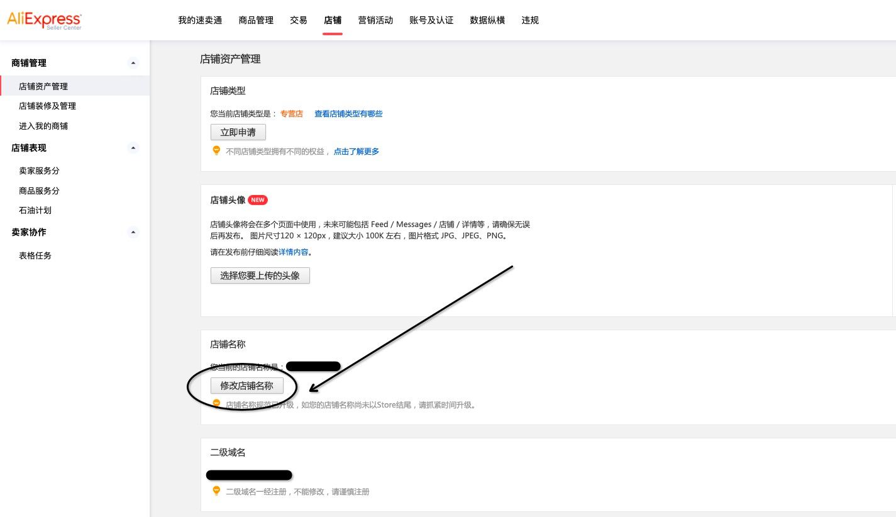
Task: Open the 数据纵横 top menu
Action: pos(487,20)
